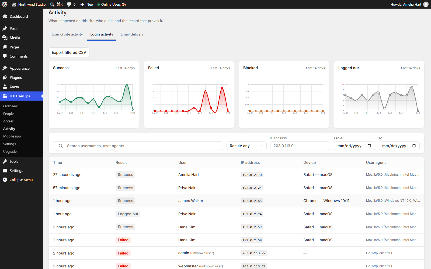Click Export filtered CSV button
The height and width of the screenshot is (269, 431).
69,52
